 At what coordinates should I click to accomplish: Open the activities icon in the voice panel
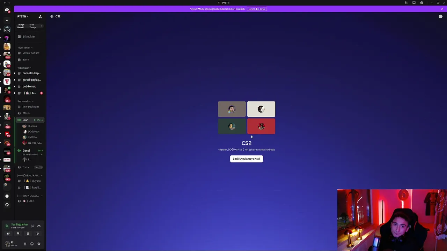[x=28, y=234]
